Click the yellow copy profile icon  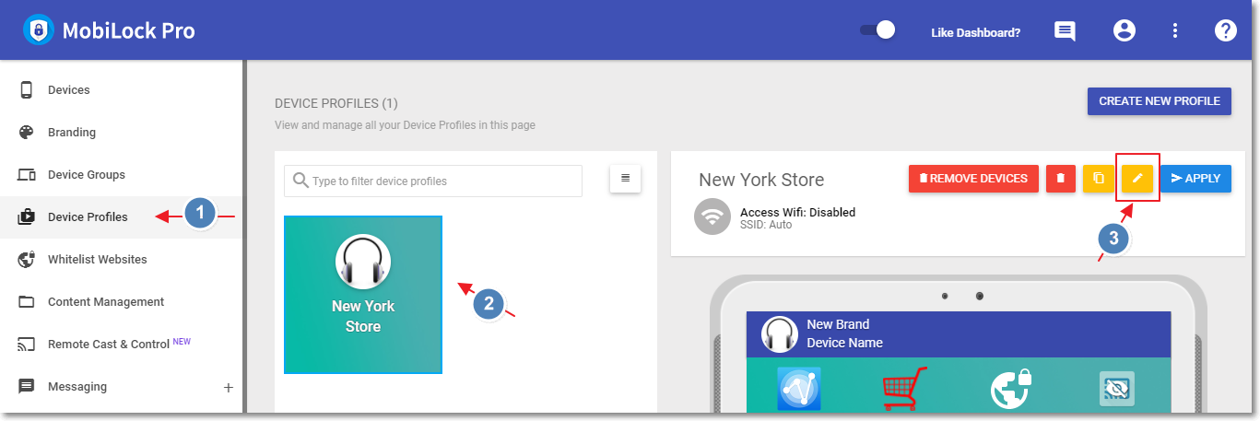pyautogui.click(x=1098, y=179)
